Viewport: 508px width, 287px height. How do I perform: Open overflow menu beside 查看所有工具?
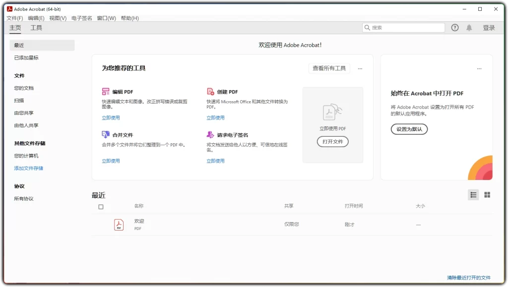click(x=359, y=68)
